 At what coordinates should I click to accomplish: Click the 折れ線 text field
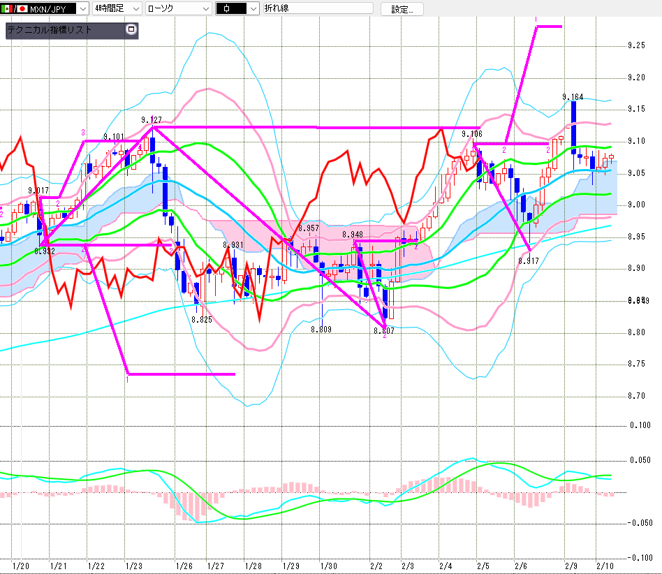pyautogui.click(x=318, y=9)
